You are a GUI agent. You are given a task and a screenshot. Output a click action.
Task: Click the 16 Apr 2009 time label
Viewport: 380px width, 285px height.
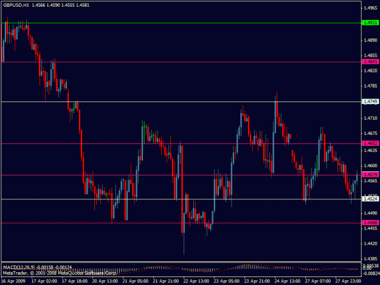pos(13,281)
